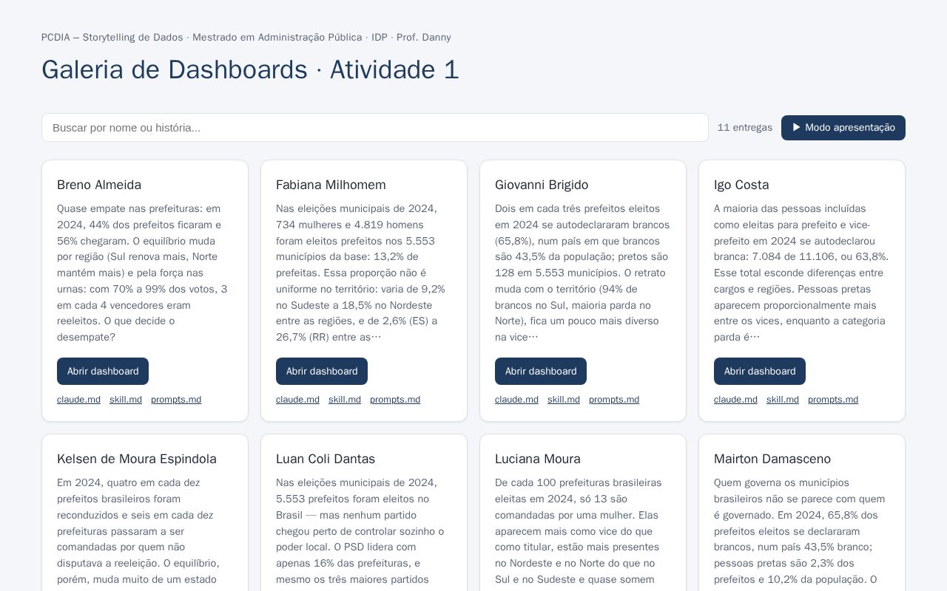The image size is (947, 591).
Task: Open prompts.md link in Fabiana Milhomem card
Action: click(395, 400)
